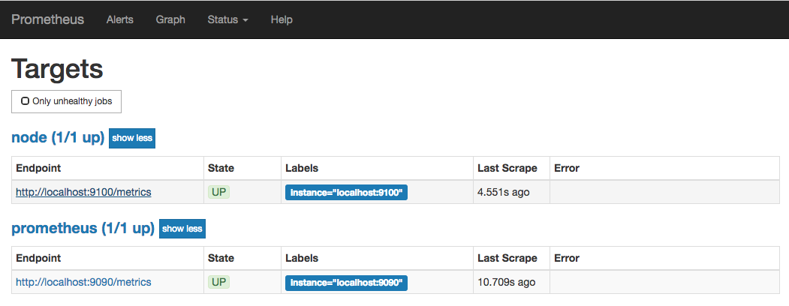Open the Help page
Image resolution: width=789 pixels, height=306 pixels.
(x=282, y=19)
